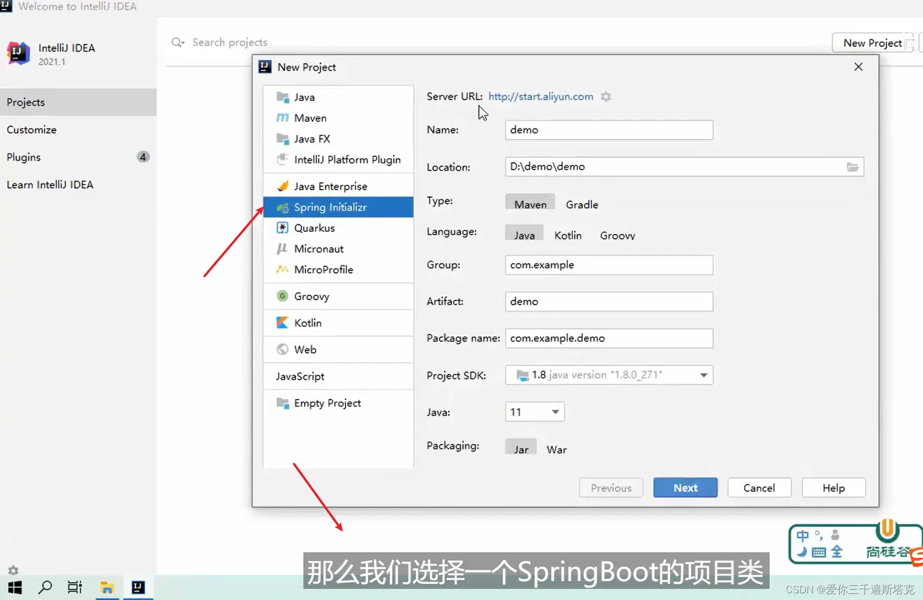Click the Group input field

click(609, 265)
